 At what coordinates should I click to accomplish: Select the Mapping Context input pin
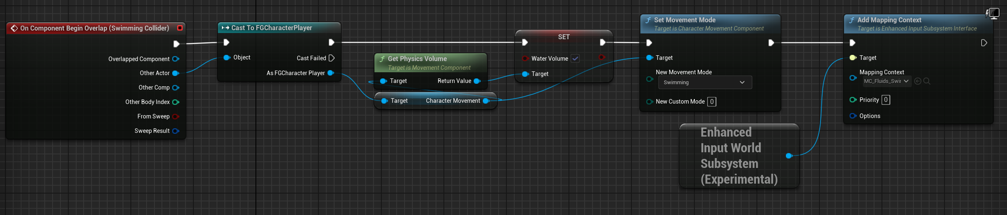[853, 78]
